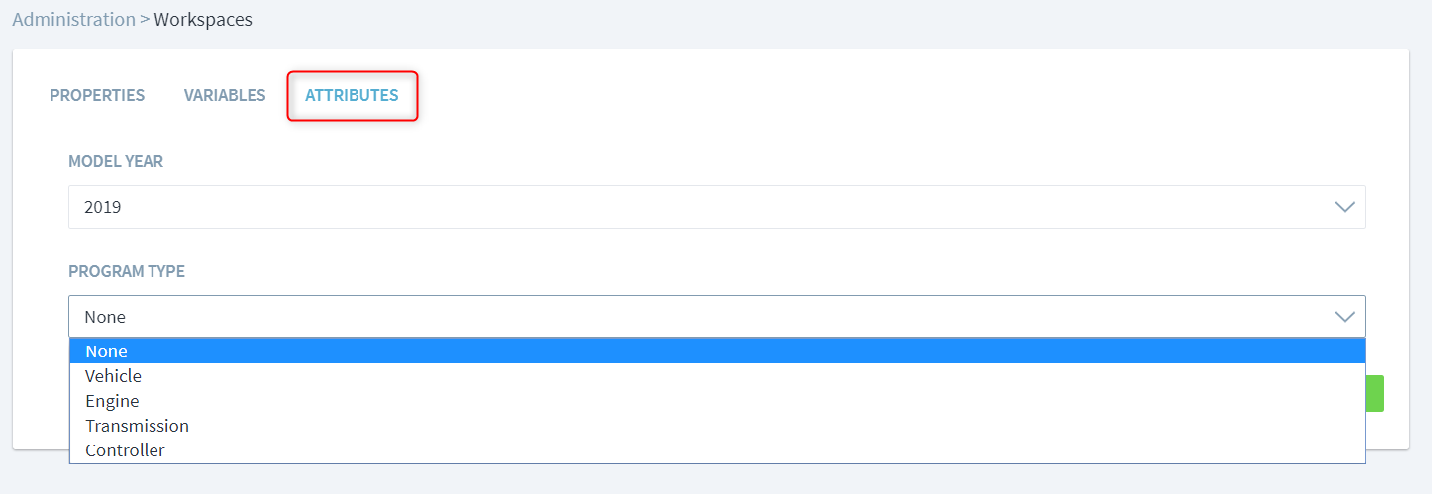
Task: Choose the highlighted None option in list
Action: pos(107,351)
